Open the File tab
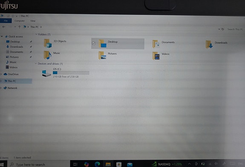Image resolution: width=245 pixels, height=167 pixels. [x=6, y=20]
